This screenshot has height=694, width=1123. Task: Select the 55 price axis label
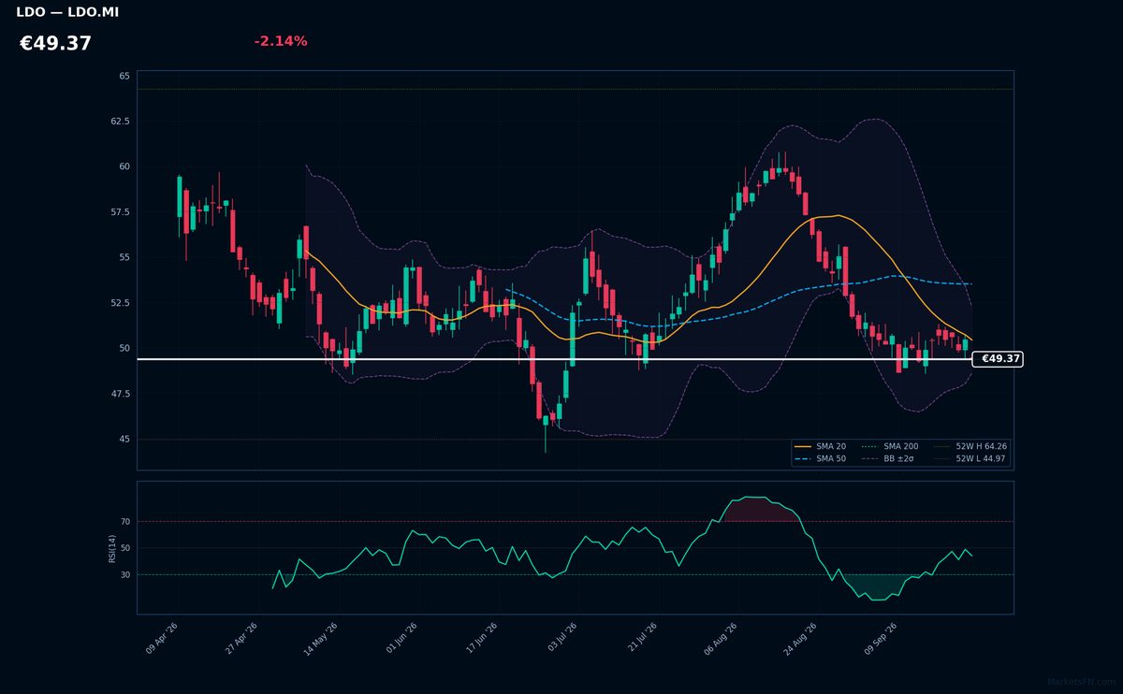(x=124, y=257)
